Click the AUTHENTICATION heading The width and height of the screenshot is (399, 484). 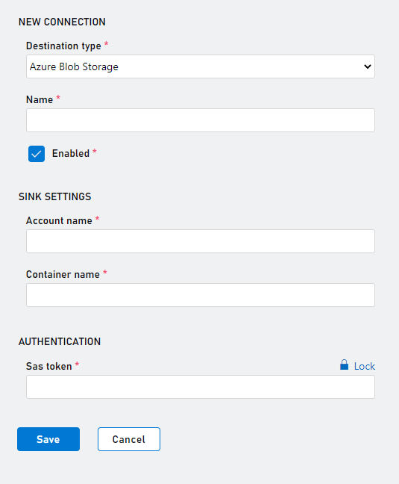pyautogui.click(x=60, y=341)
